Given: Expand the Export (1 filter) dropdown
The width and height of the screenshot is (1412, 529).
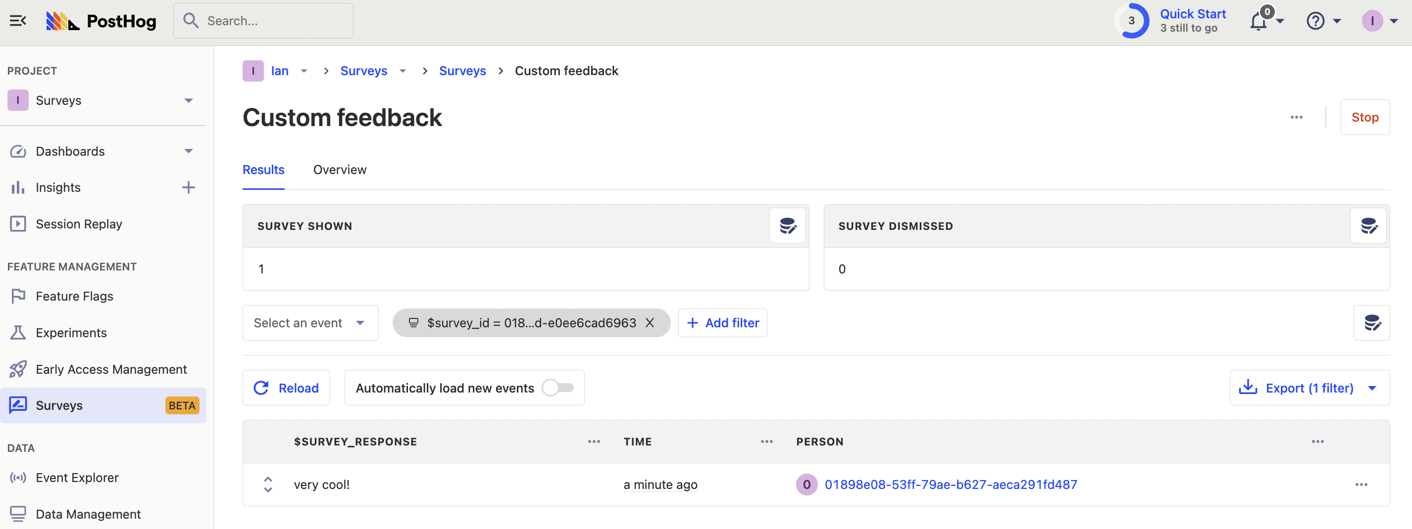Looking at the screenshot, I should [1372, 388].
